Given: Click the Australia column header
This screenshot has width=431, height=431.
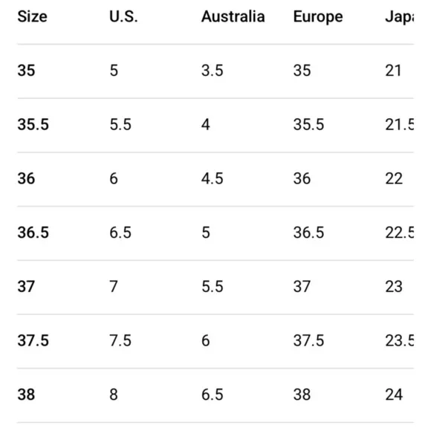Looking at the screenshot, I should pos(233,16).
